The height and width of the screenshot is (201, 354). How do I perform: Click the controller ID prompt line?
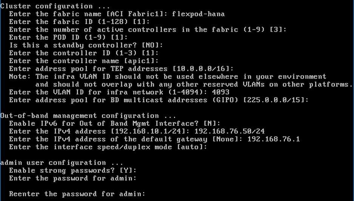[x=84, y=53]
